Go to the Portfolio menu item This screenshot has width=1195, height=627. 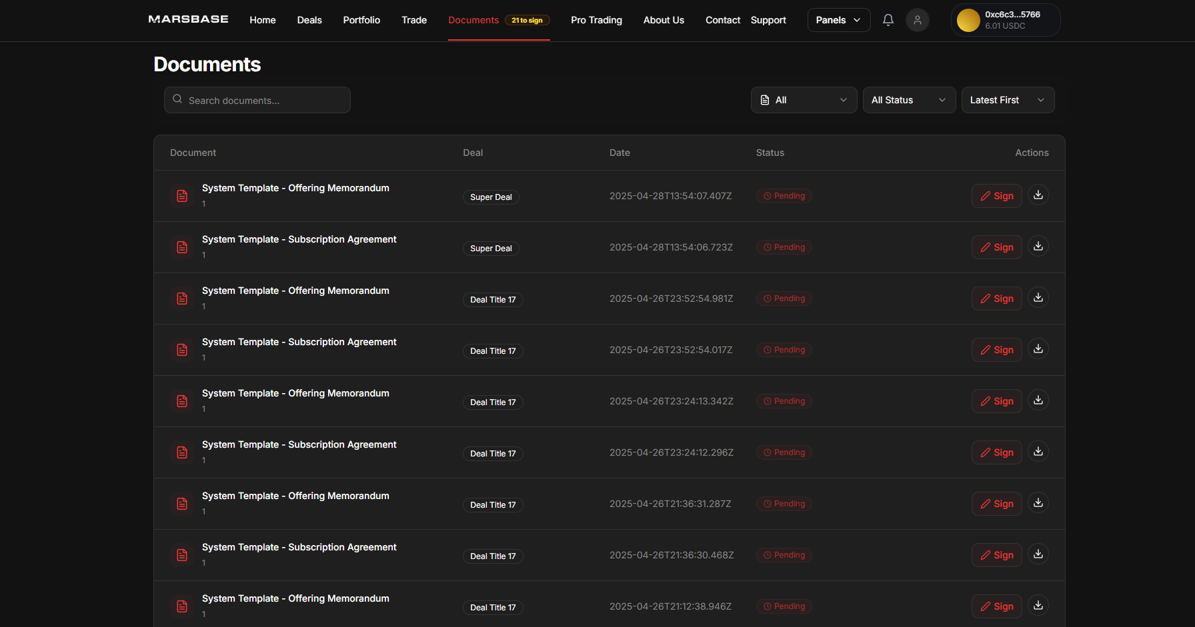361,20
